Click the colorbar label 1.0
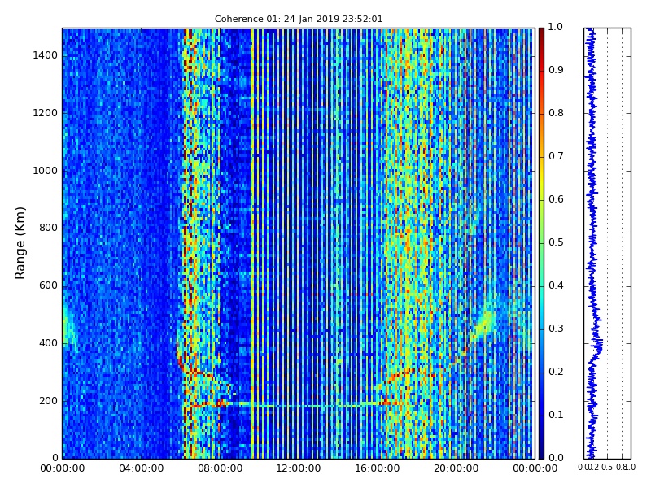 click(x=556, y=27)
